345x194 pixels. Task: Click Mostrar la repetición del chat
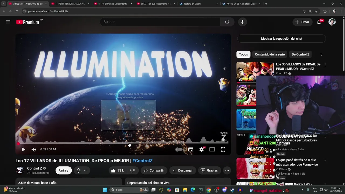pyautogui.click(x=281, y=39)
